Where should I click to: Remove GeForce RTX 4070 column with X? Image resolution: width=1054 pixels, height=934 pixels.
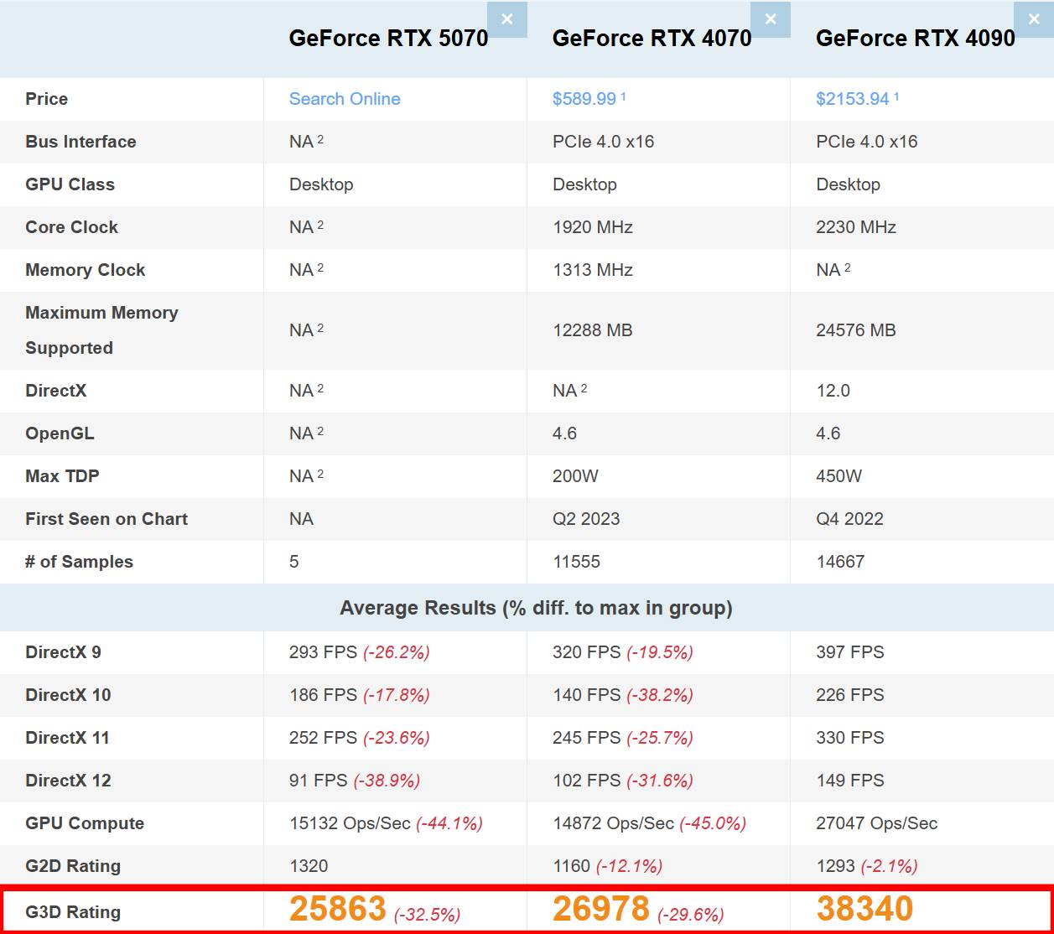pos(770,19)
